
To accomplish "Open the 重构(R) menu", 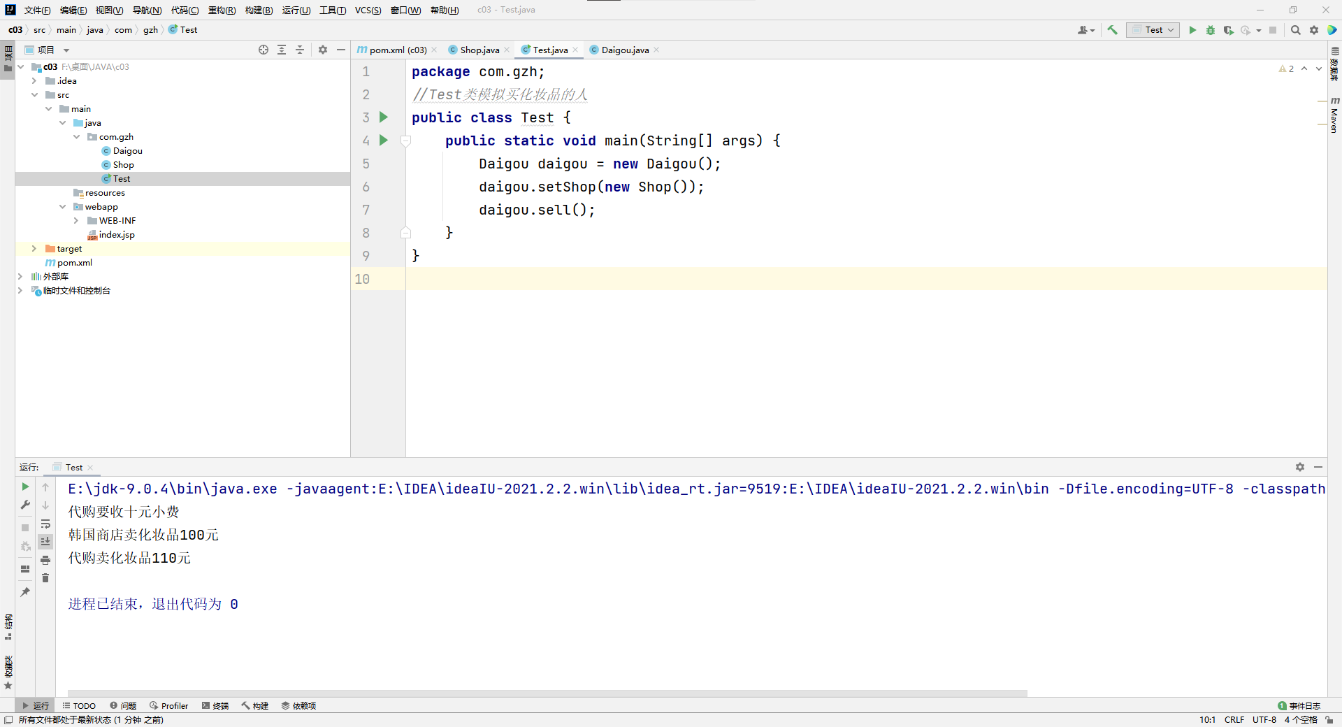I will 222,10.
